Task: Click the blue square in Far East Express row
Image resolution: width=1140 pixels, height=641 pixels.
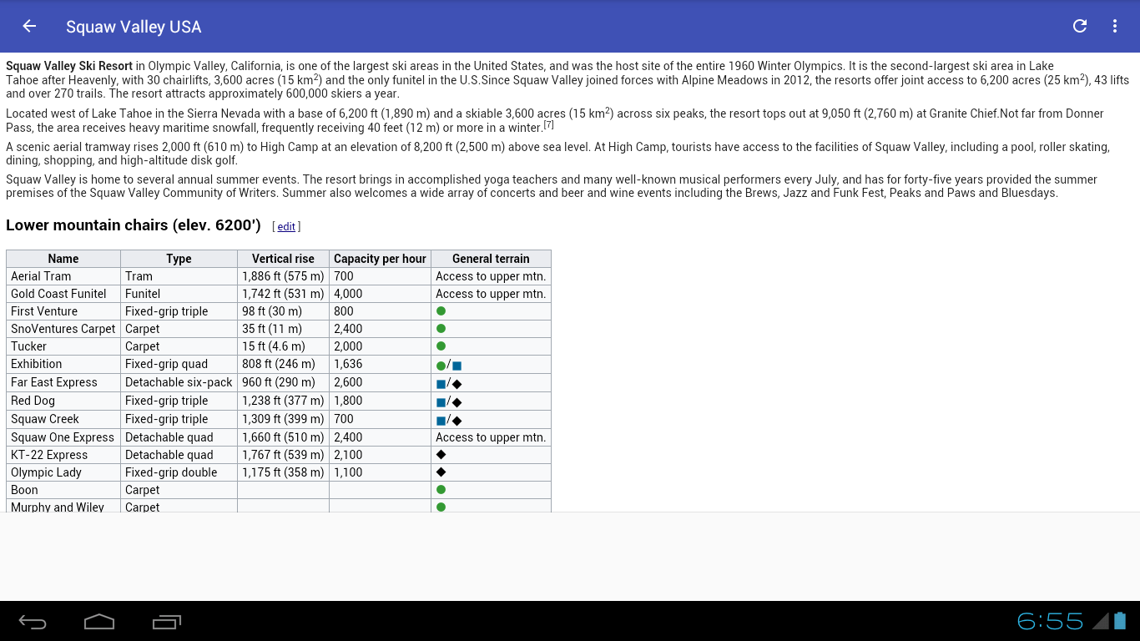Action: click(441, 384)
